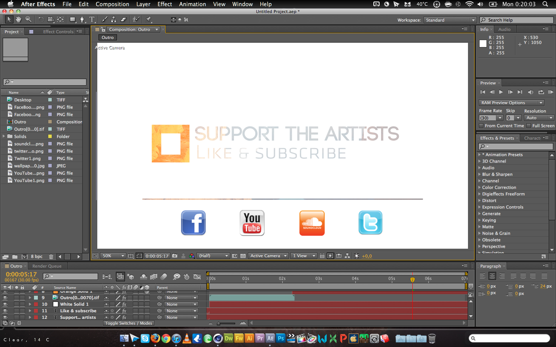The height and width of the screenshot is (347, 556).
Task: Hide the Like & subscribe layer
Action: (x=5, y=311)
